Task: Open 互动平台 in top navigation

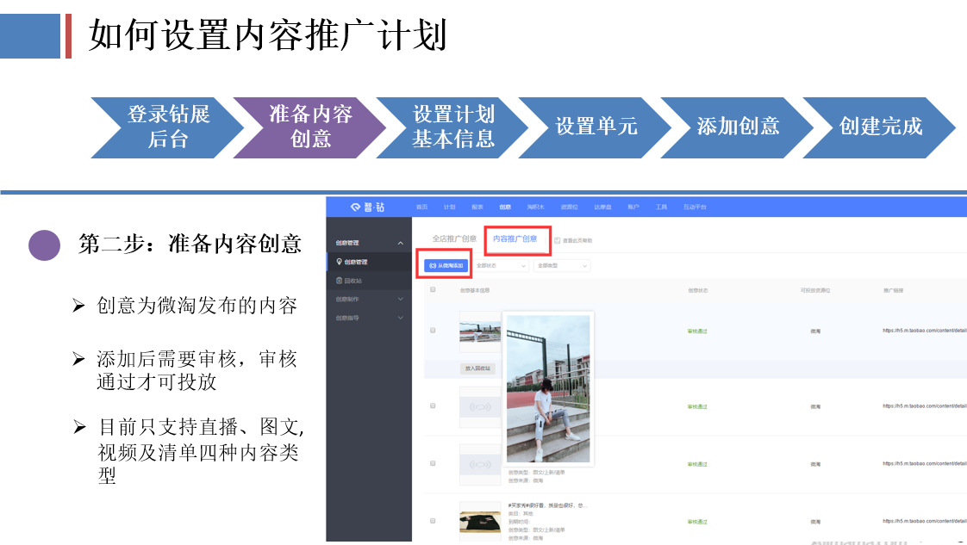Action: point(695,207)
